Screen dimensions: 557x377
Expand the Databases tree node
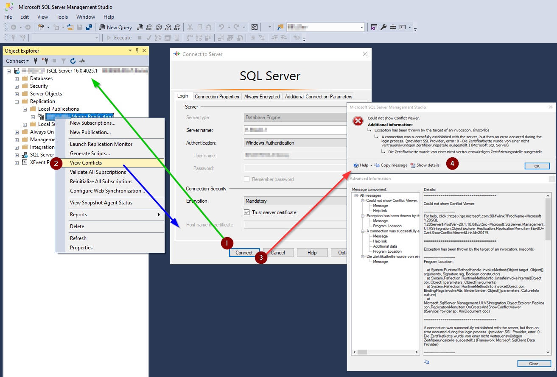(x=17, y=79)
